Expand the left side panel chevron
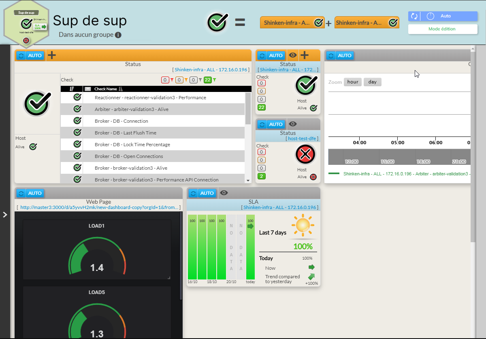 click(5, 215)
